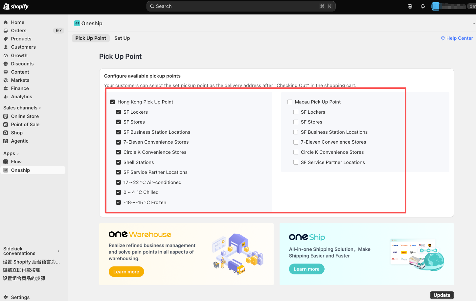
Task: Click the Oneship logo in page header
Action: [x=77, y=23]
